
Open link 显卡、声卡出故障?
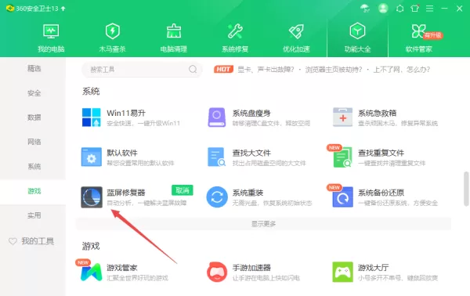[266, 70]
